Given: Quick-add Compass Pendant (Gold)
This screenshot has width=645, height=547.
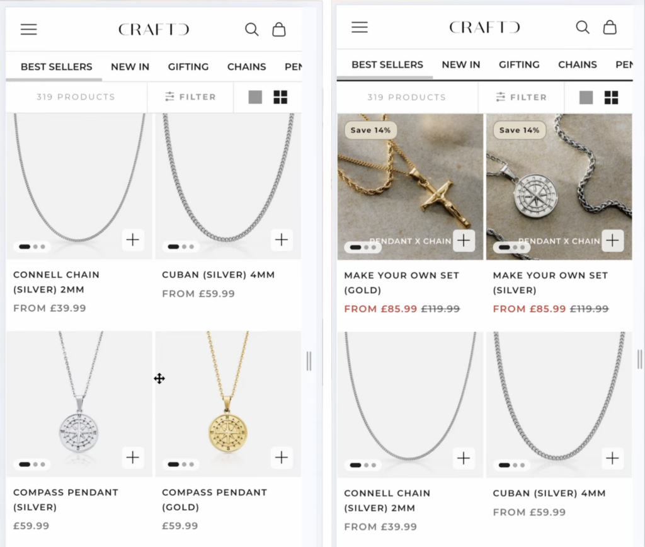Looking at the screenshot, I should 282,458.
